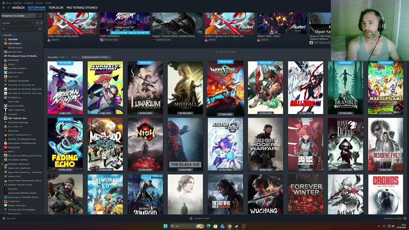Open Forever Winter game cover
The width and height of the screenshot is (409, 230).
click(305, 194)
